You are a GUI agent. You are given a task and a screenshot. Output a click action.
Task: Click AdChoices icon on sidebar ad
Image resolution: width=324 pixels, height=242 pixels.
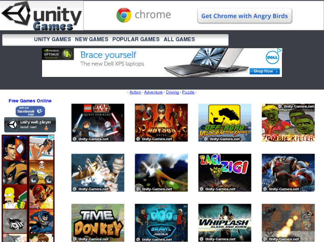coord(51,137)
